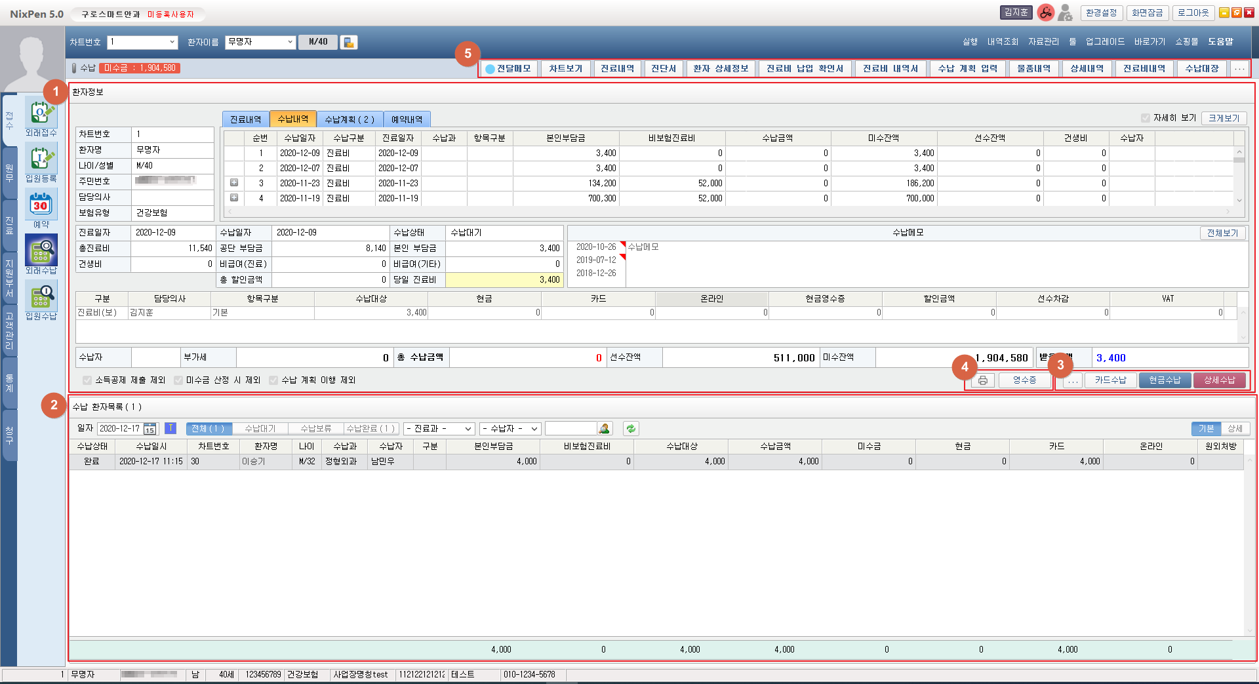Open the 수납자 dropdown filter
Viewport: 1259px width, 684px height.
pos(510,429)
